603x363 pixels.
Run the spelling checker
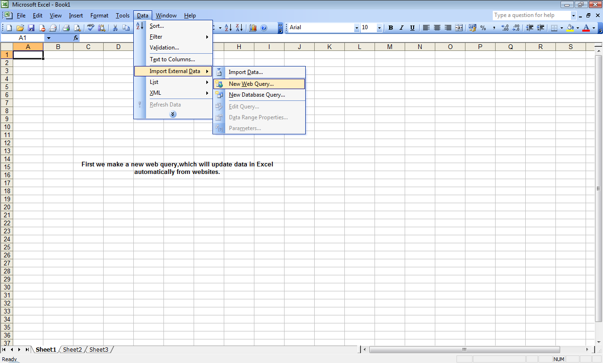point(90,27)
